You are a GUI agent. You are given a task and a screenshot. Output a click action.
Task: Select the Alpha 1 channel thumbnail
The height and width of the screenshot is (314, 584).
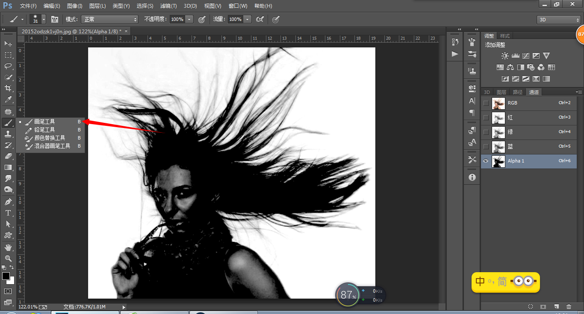pos(498,161)
